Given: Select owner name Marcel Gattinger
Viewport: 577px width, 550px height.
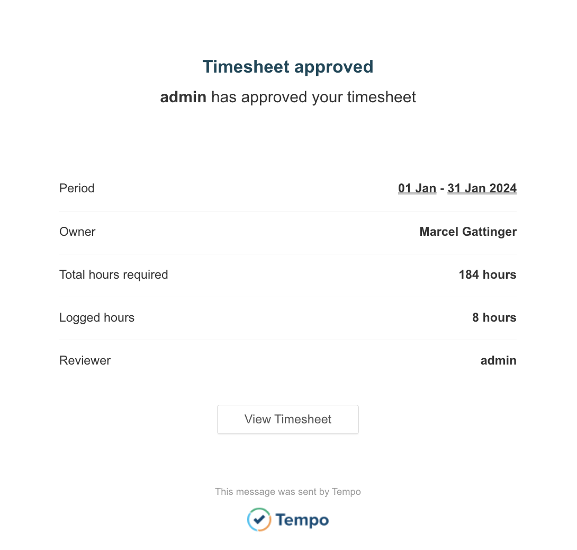Looking at the screenshot, I should coord(468,232).
